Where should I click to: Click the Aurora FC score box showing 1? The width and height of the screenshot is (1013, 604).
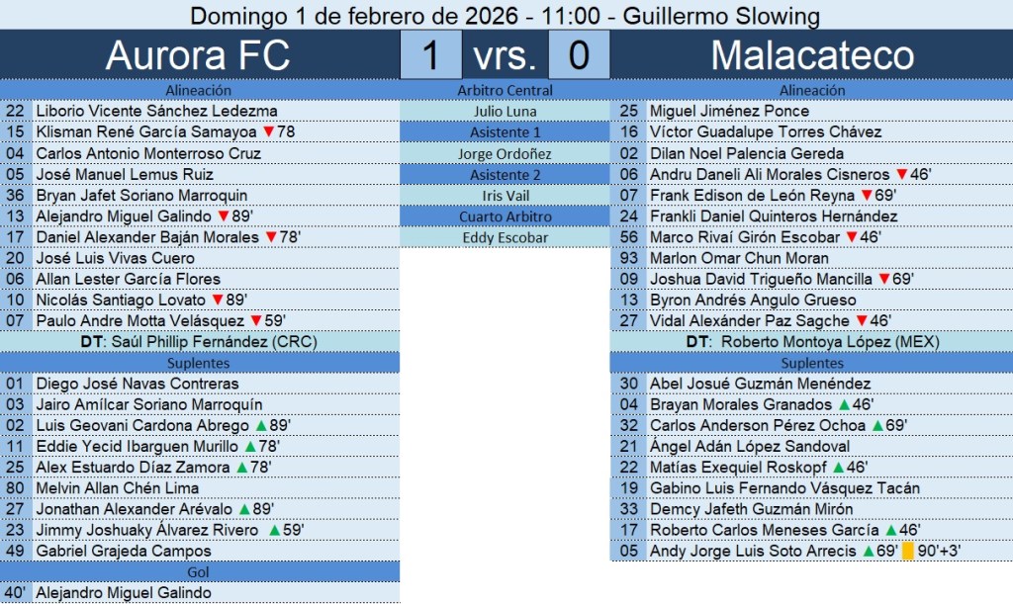(x=430, y=55)
